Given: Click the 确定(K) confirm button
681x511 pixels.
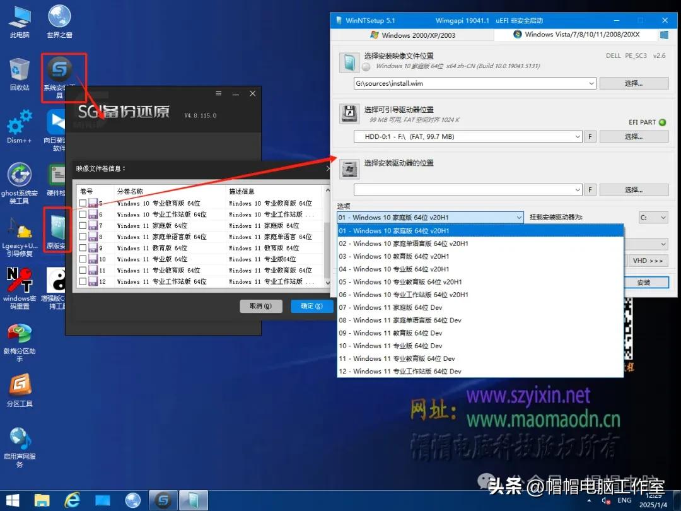Looking at the screenshot, I should coord(311,306).
